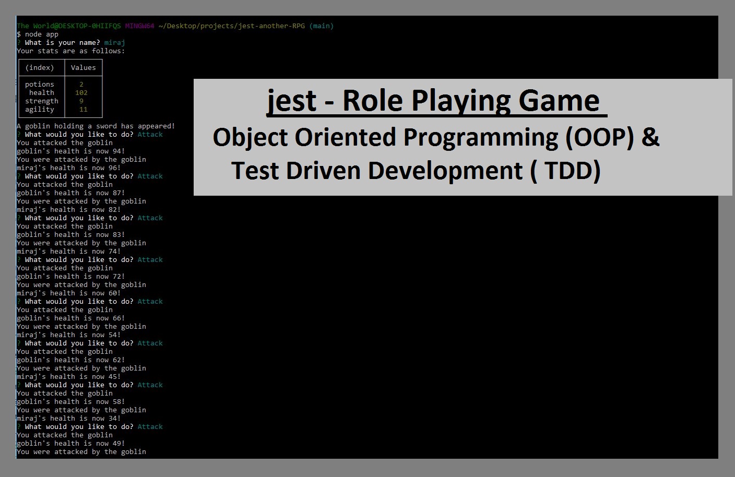
Task: Click the 'health' row label in stats table
Action: pos(42,92)
